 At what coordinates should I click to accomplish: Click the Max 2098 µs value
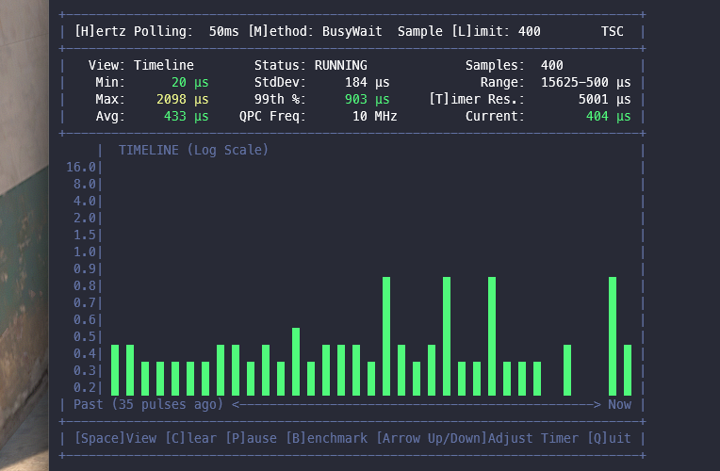coord(182,99)
